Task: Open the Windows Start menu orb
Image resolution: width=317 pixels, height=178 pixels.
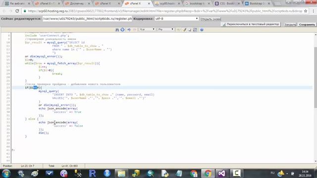Action: 6,174
